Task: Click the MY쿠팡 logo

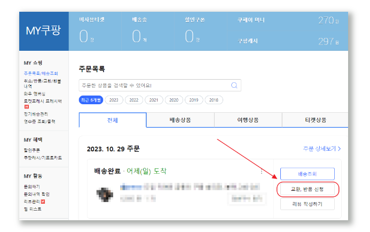Action: tap(44, 30)
